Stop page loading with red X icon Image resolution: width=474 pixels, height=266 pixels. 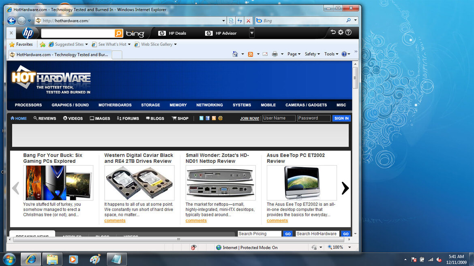[x=248, y=21]
